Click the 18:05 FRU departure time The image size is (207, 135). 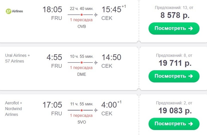[x=52, y=10]
